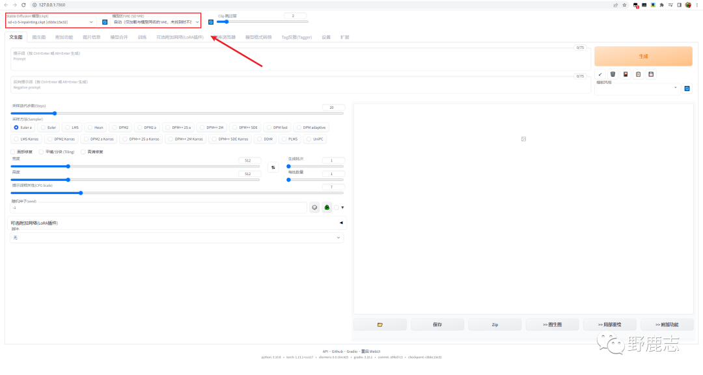This screenshot has width=703, height=375.
Task: Select the DPM++ SDE Karras sampler
Action: coord(230,139)
